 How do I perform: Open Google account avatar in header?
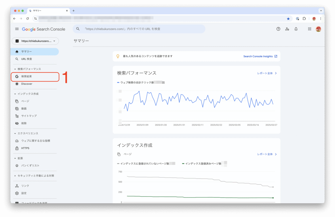pyautogui.click(x=318, y=29)
